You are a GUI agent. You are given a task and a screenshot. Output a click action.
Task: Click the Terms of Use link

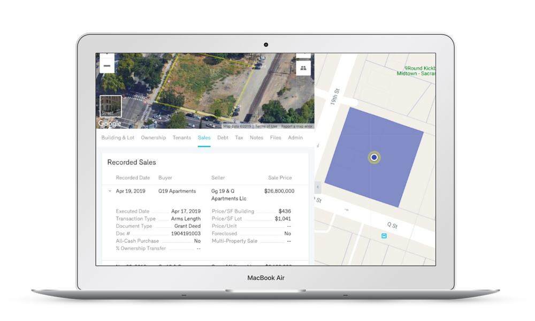pyautogui.click(x=266, y=126)
